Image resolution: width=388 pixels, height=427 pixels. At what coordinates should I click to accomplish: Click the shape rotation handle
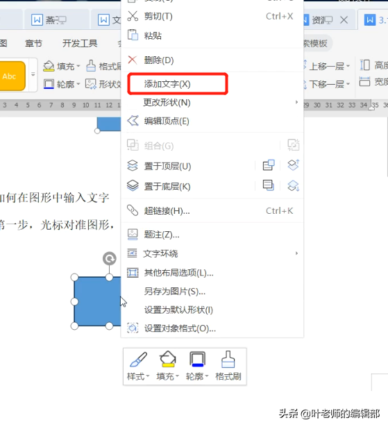click(x=110, y=258)
